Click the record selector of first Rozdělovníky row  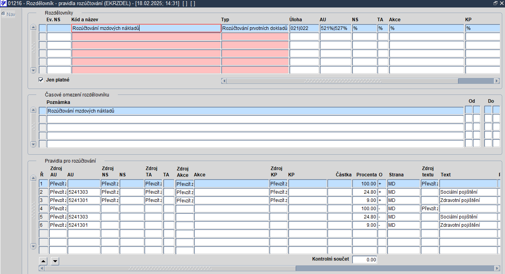coord(43,28)
